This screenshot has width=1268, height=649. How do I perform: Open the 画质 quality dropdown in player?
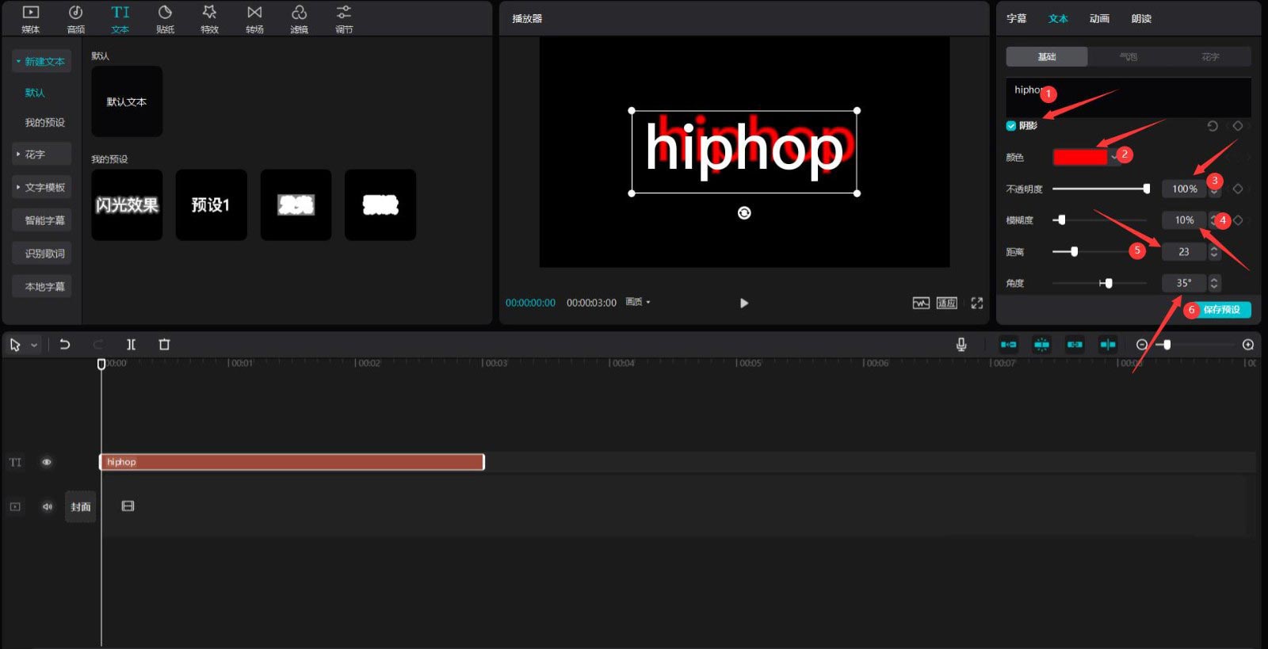tap(638, 302)
